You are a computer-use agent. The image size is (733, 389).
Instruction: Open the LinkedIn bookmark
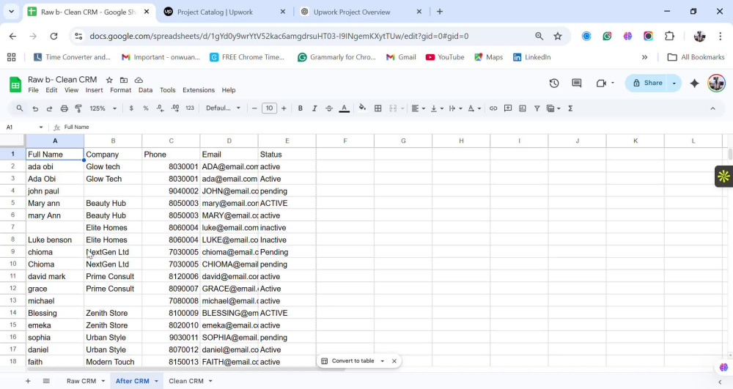coord(532,57)
